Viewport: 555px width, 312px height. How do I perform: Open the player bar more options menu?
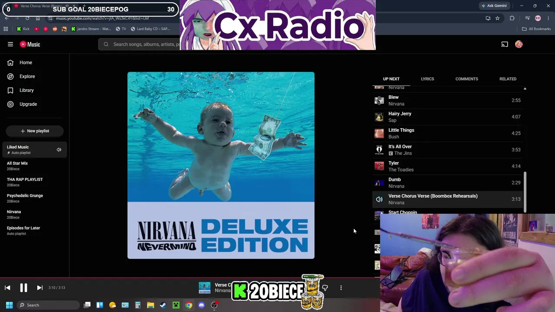pyautogui.click(x=341, y=288)
